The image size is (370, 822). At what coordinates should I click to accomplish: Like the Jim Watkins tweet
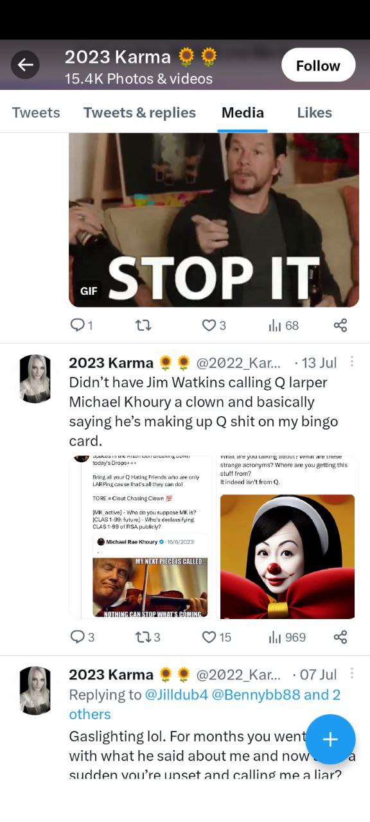[216, 637]
